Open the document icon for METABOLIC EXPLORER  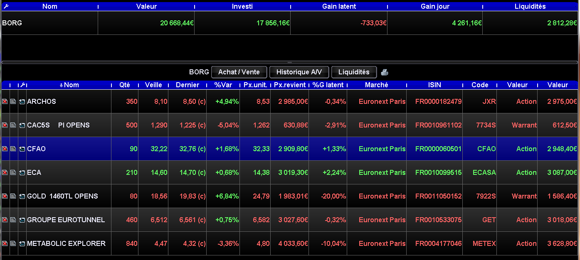(x=13, y=244)
